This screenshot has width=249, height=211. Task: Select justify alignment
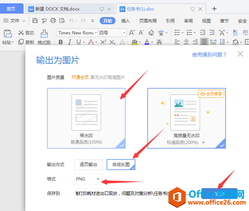point(204,42)
